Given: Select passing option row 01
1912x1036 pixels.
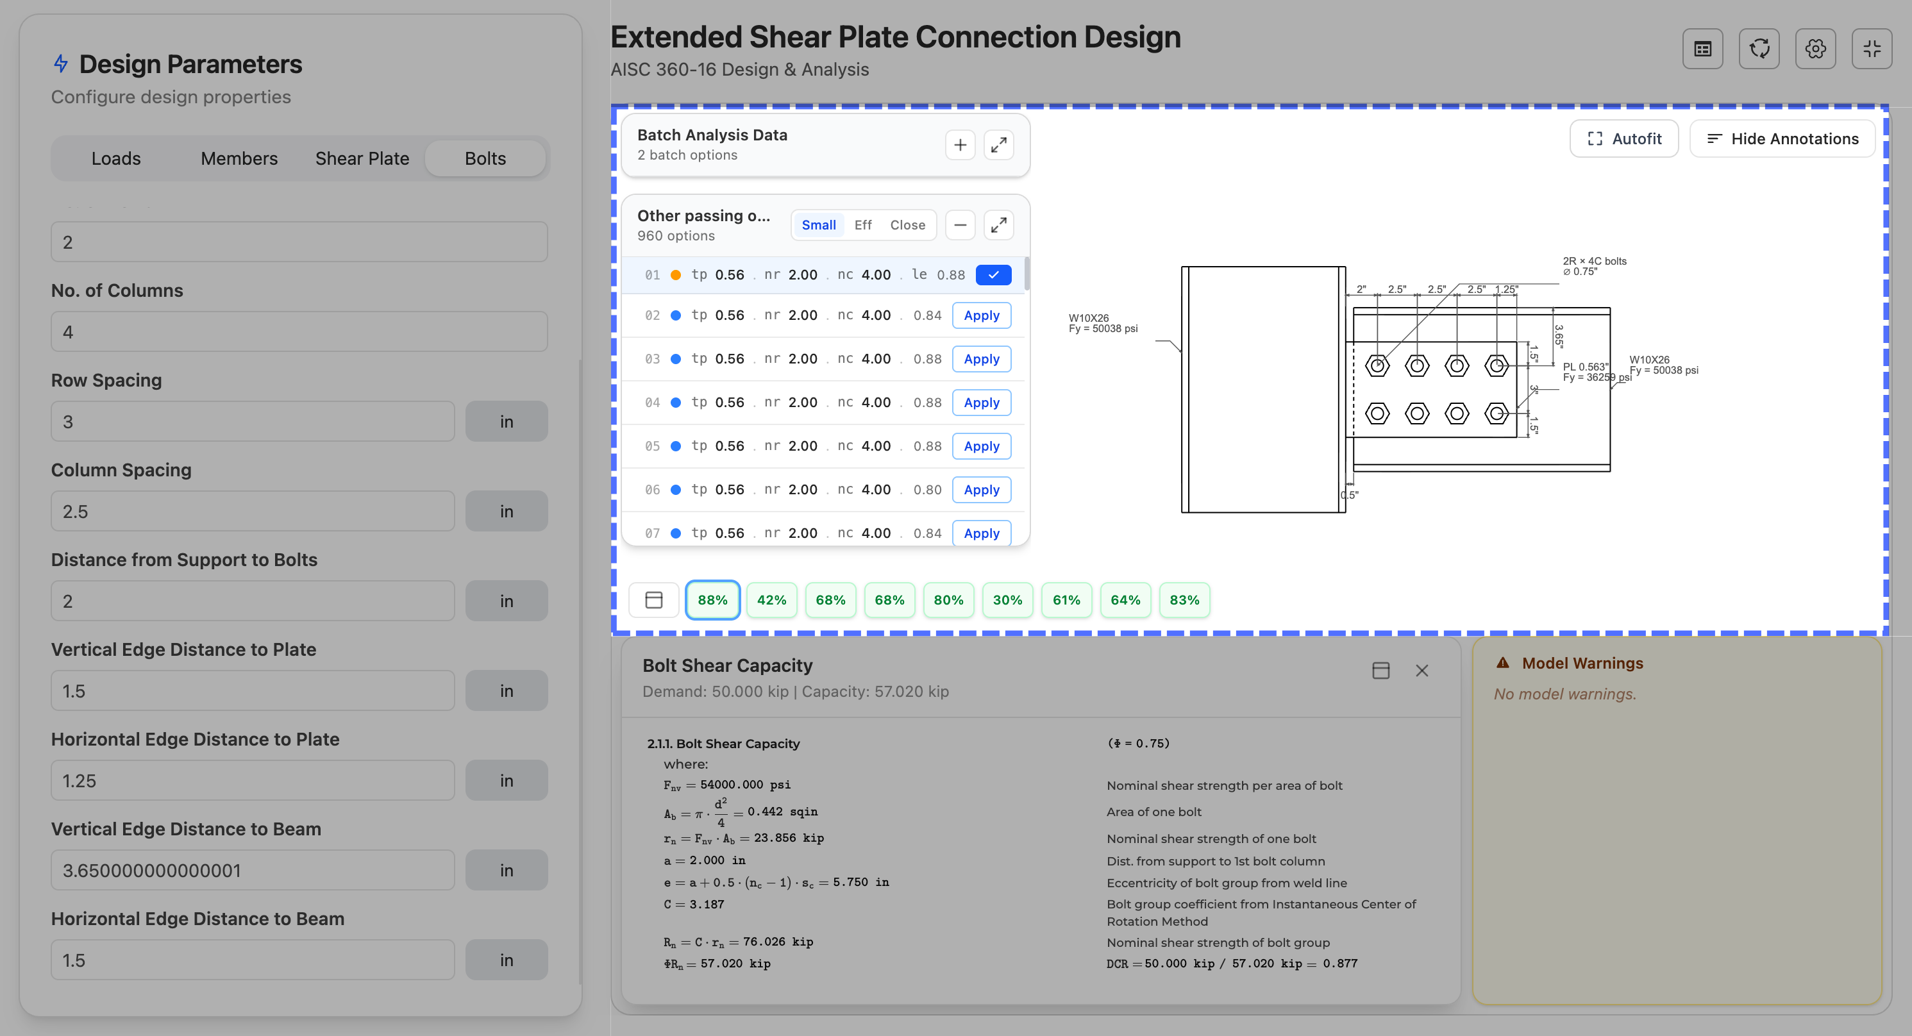Looking at the screenshot, I should click(823, 274).
